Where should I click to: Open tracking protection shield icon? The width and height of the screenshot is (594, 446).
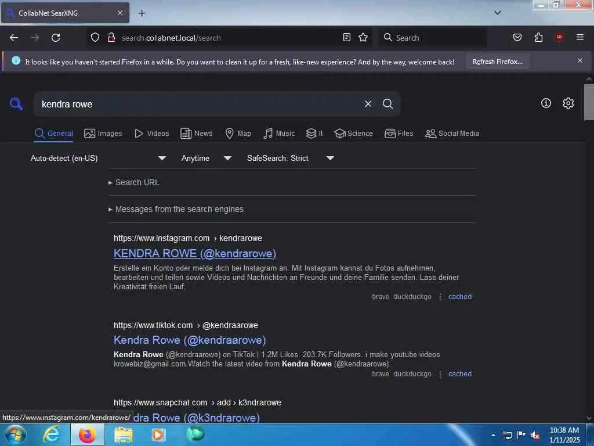[x=95, y=38]
